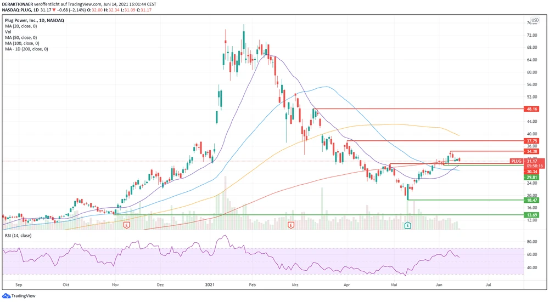549x302 pixels.
Task: Click the MA (20, close, 0) indicator label
Action: click(x=21, y=26)
